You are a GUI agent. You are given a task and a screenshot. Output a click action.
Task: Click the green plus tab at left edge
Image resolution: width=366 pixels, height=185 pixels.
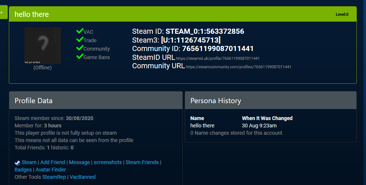pos(3,12)
